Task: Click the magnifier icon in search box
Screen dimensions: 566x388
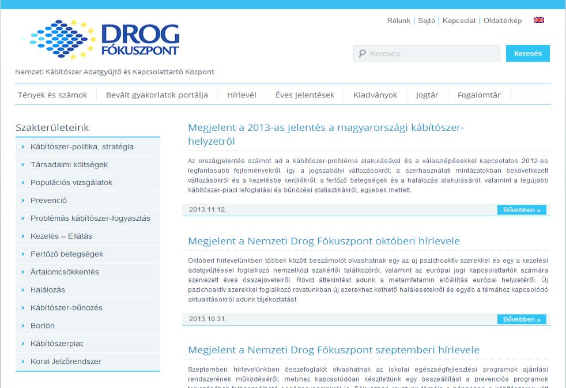Action: (x=362, y=54)
